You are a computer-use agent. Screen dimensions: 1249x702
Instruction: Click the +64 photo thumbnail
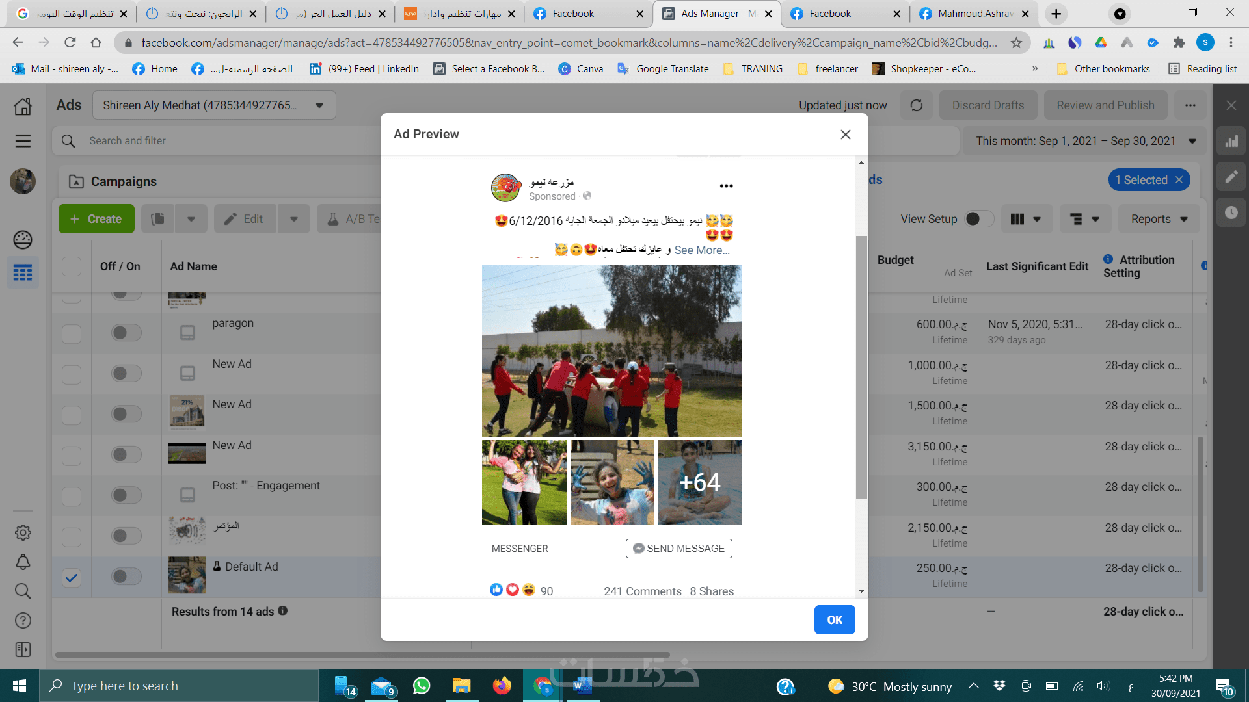pyautogui.click(x=699, y=482)
